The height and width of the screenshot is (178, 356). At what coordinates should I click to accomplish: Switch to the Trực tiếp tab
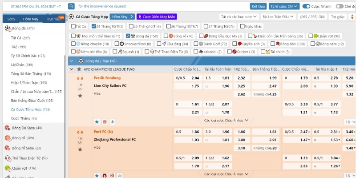(54, 19)
